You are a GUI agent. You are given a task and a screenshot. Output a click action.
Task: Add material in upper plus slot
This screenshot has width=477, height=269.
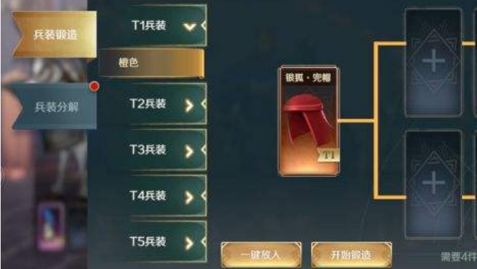tap(433, 62)
